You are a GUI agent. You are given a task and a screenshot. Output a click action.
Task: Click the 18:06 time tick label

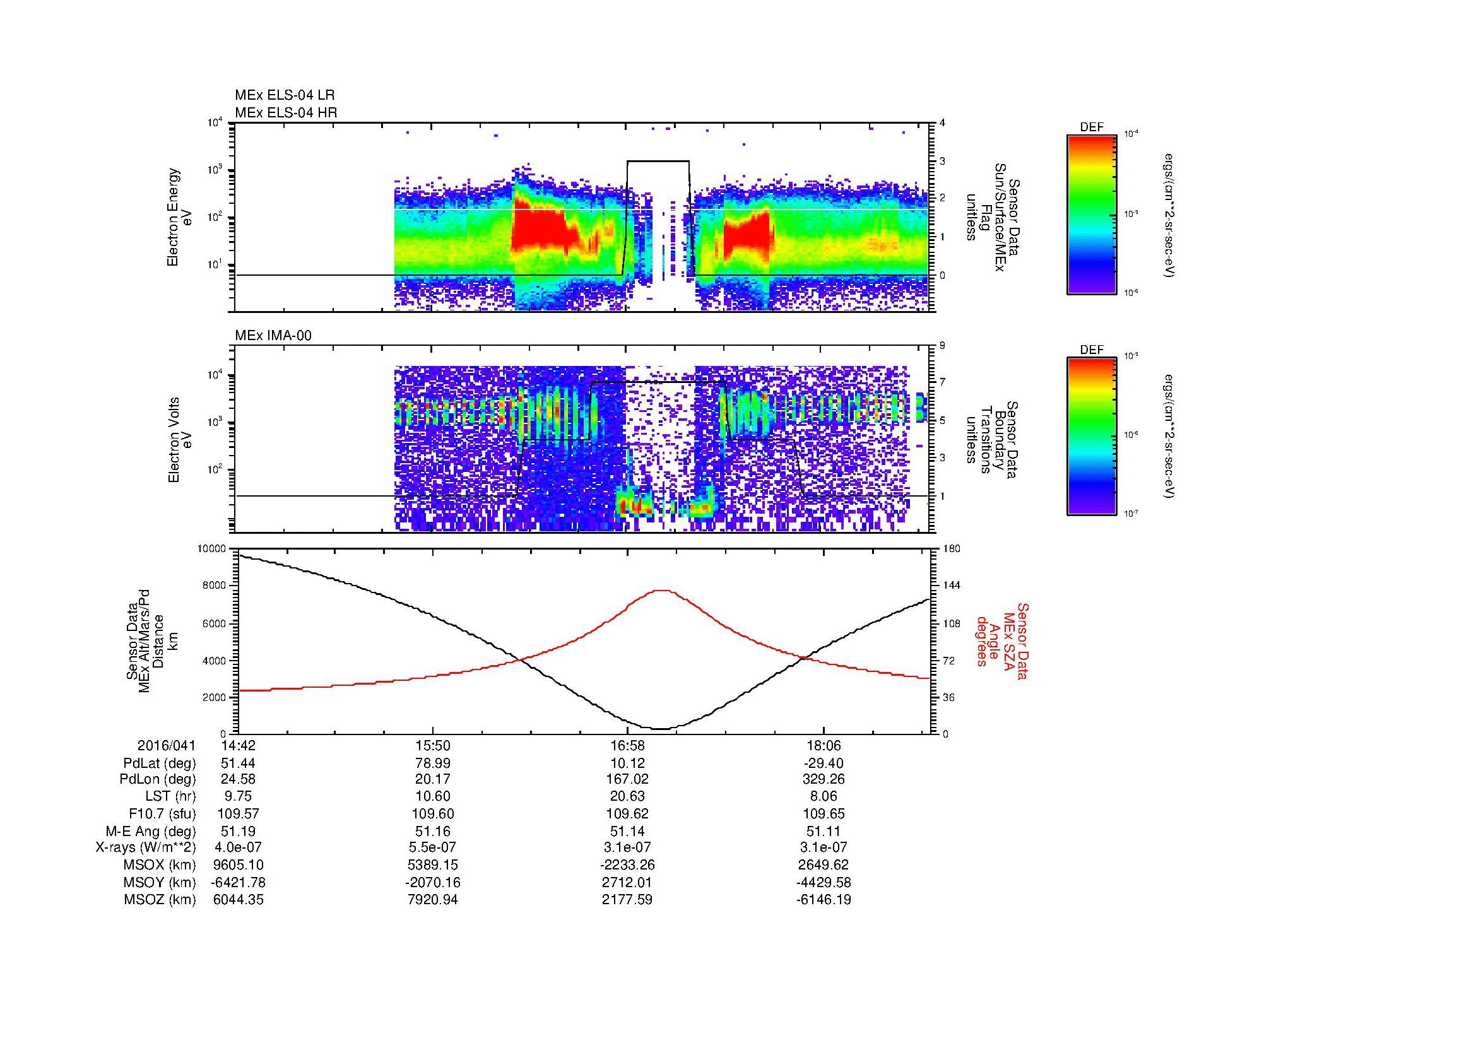coord(824,746)
